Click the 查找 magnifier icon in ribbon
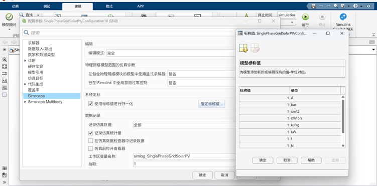Image resolution: width=377 pixels, height=186 pixels. click(x=22, y=15)
